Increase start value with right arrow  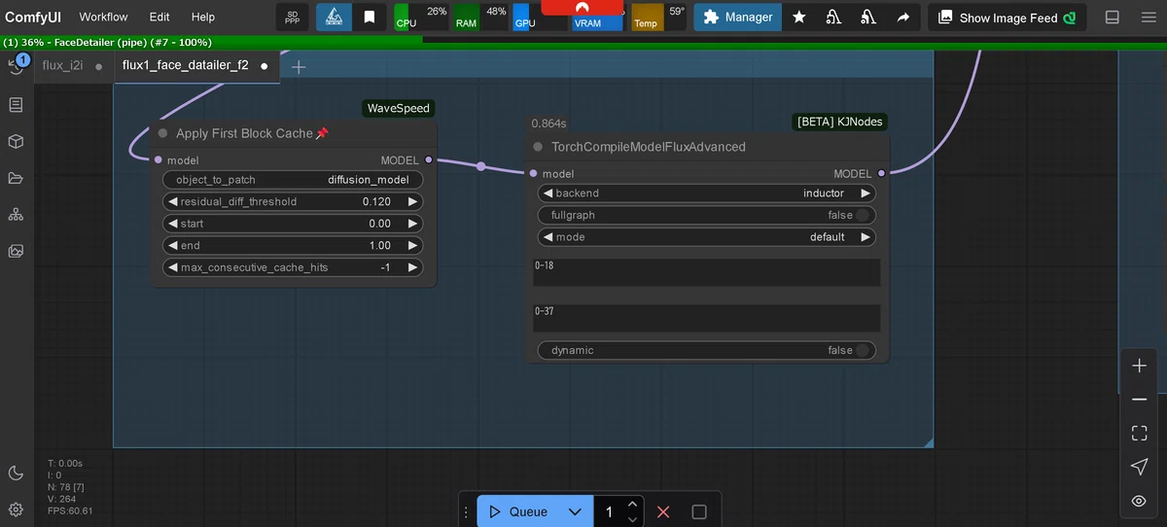(x=412, y=224)
